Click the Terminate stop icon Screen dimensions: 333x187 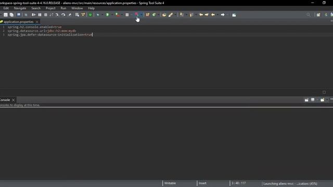[x=46, y=15]
